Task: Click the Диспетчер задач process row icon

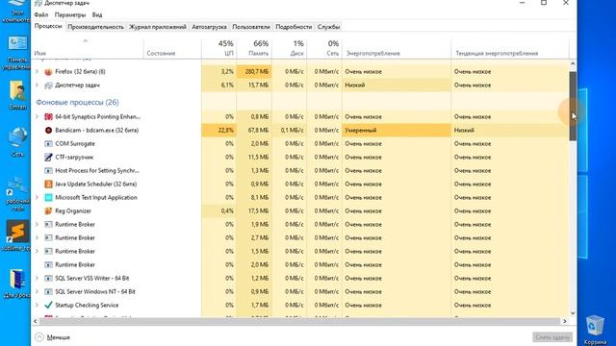Action: coord(48,86)
